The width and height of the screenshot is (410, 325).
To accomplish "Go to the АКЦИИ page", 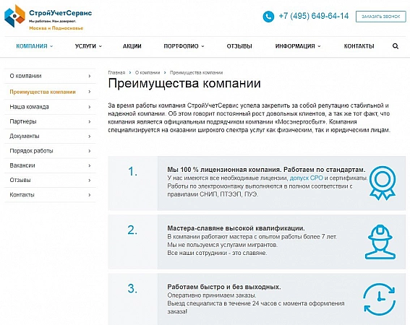I will tap(132, 46).
